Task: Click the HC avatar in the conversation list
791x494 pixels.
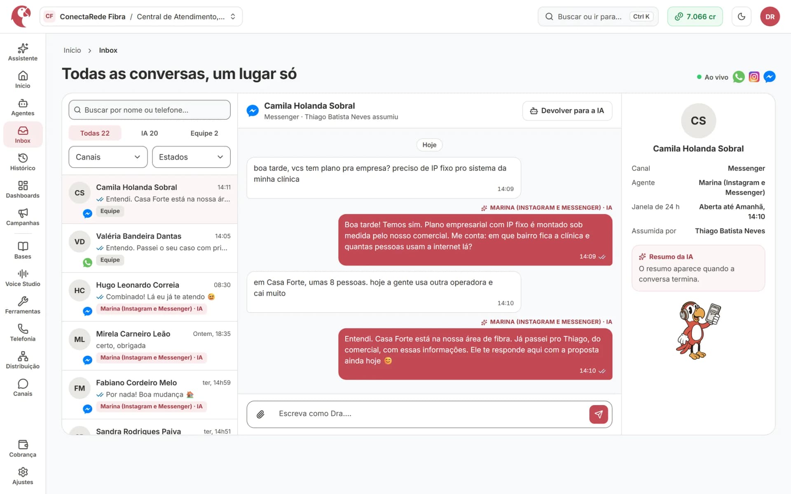Action: 80,291
